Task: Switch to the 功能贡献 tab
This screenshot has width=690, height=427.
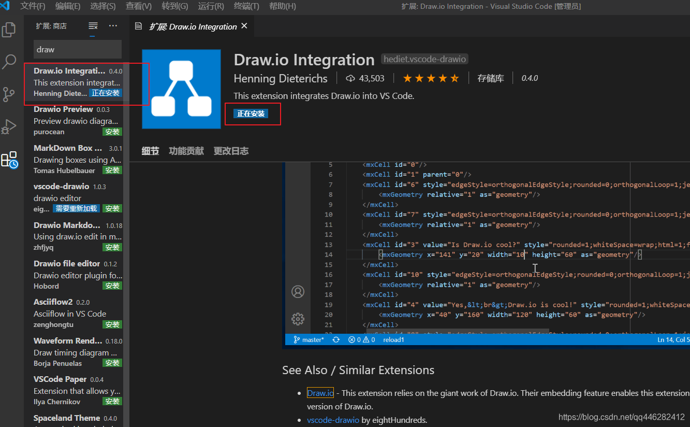Action: click(186, 151)
